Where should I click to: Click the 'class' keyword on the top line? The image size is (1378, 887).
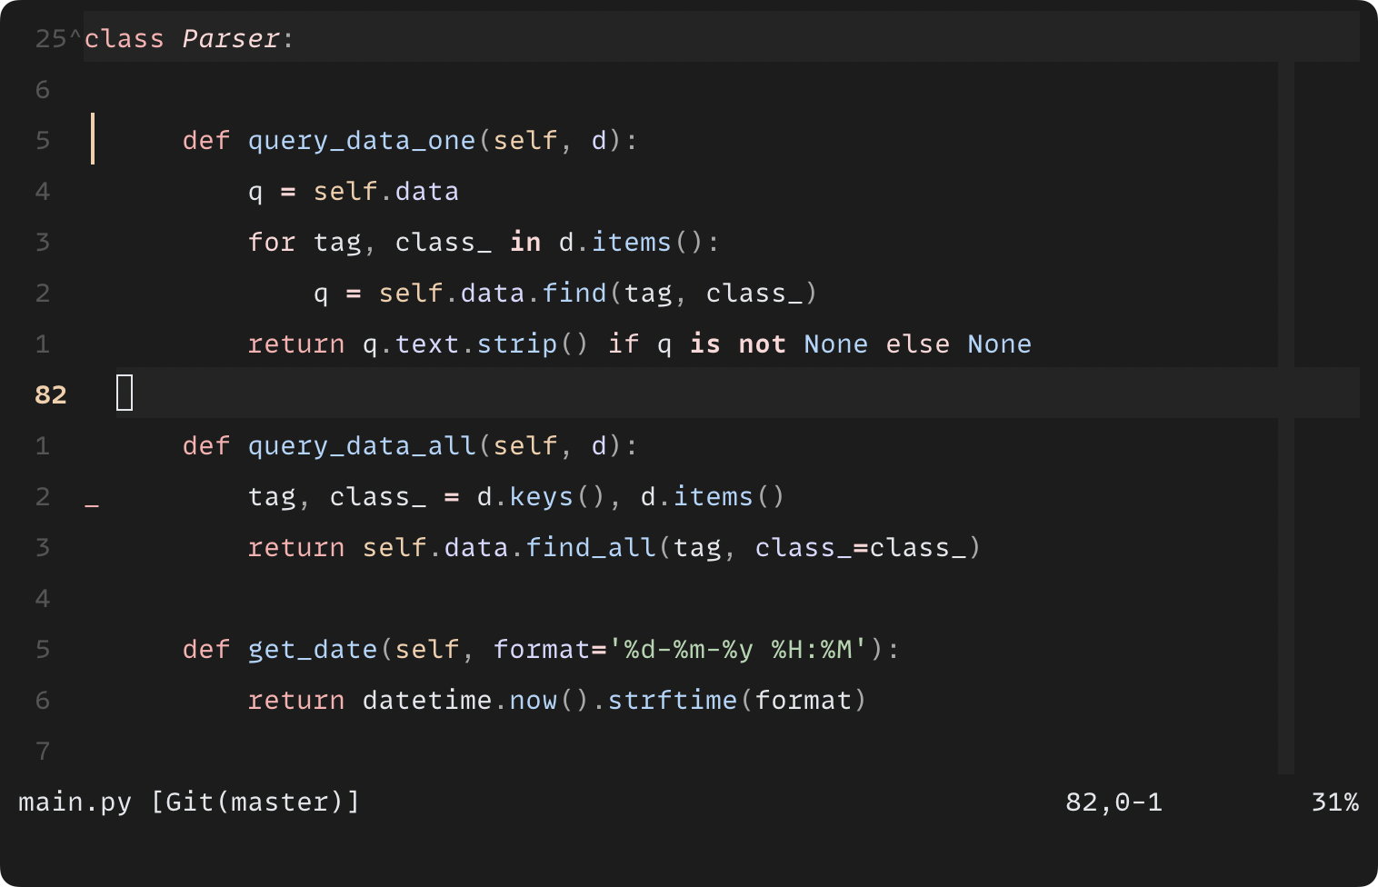(124, 38)
